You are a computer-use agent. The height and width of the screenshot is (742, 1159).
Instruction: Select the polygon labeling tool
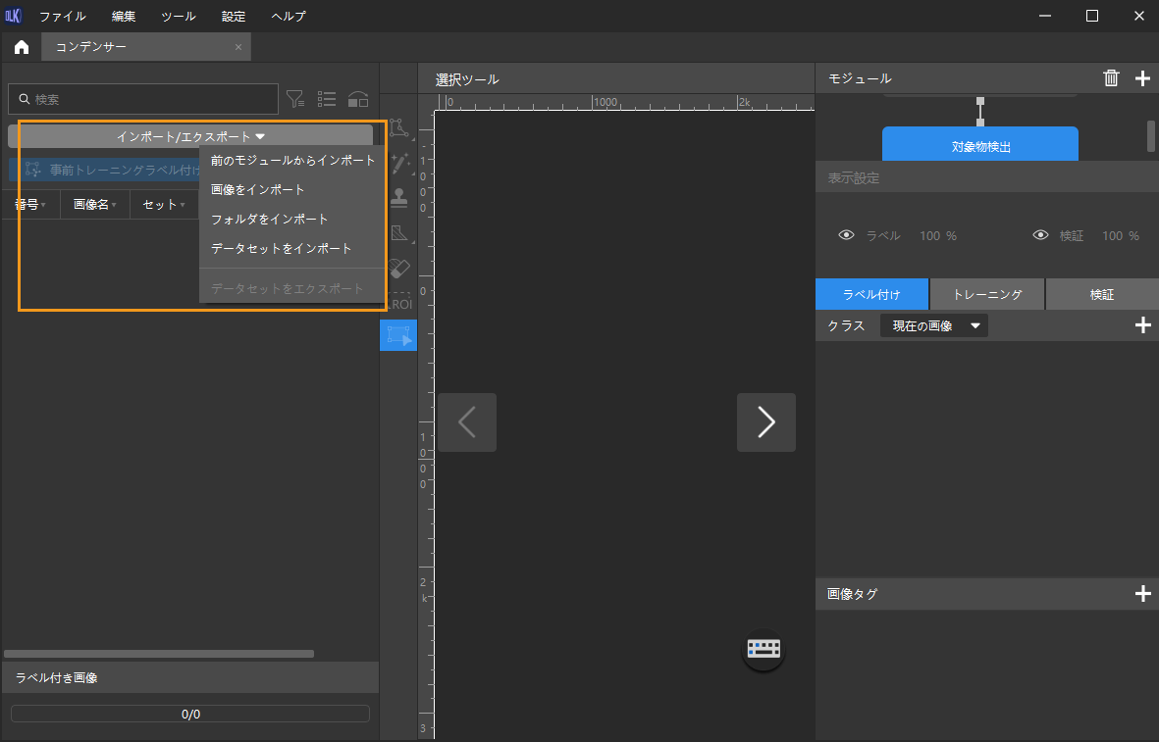[398, 127]
